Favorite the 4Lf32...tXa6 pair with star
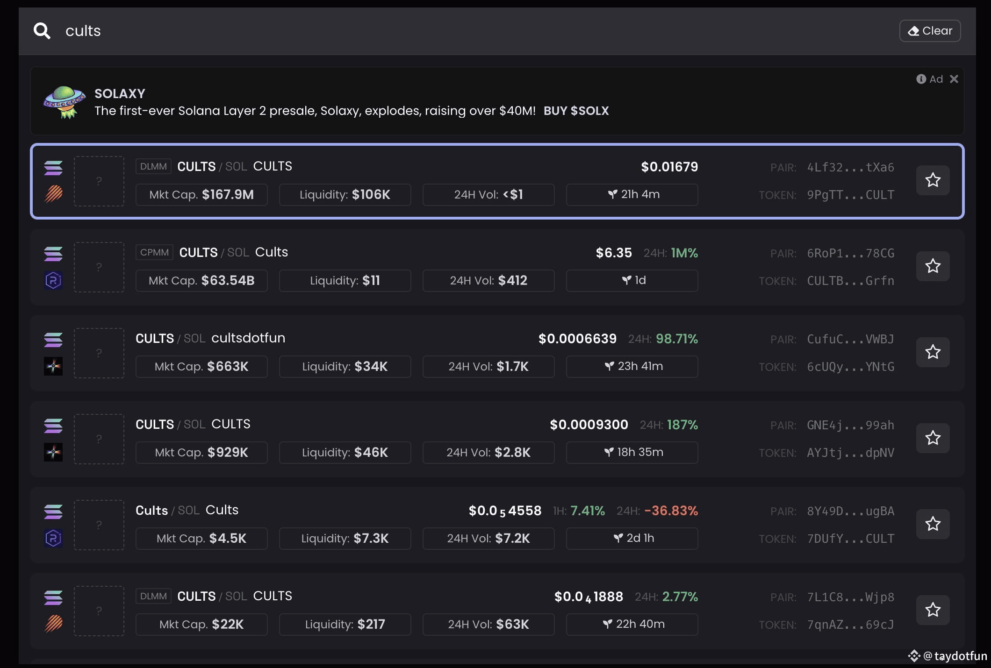The height and width of the screenshot is (668, 991). click(933, 180)
